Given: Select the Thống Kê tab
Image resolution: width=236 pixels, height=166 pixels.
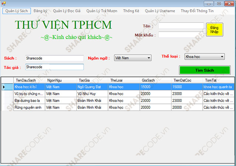Looking at the screenshot, I should pyautogui.click(x=131, y=11).
